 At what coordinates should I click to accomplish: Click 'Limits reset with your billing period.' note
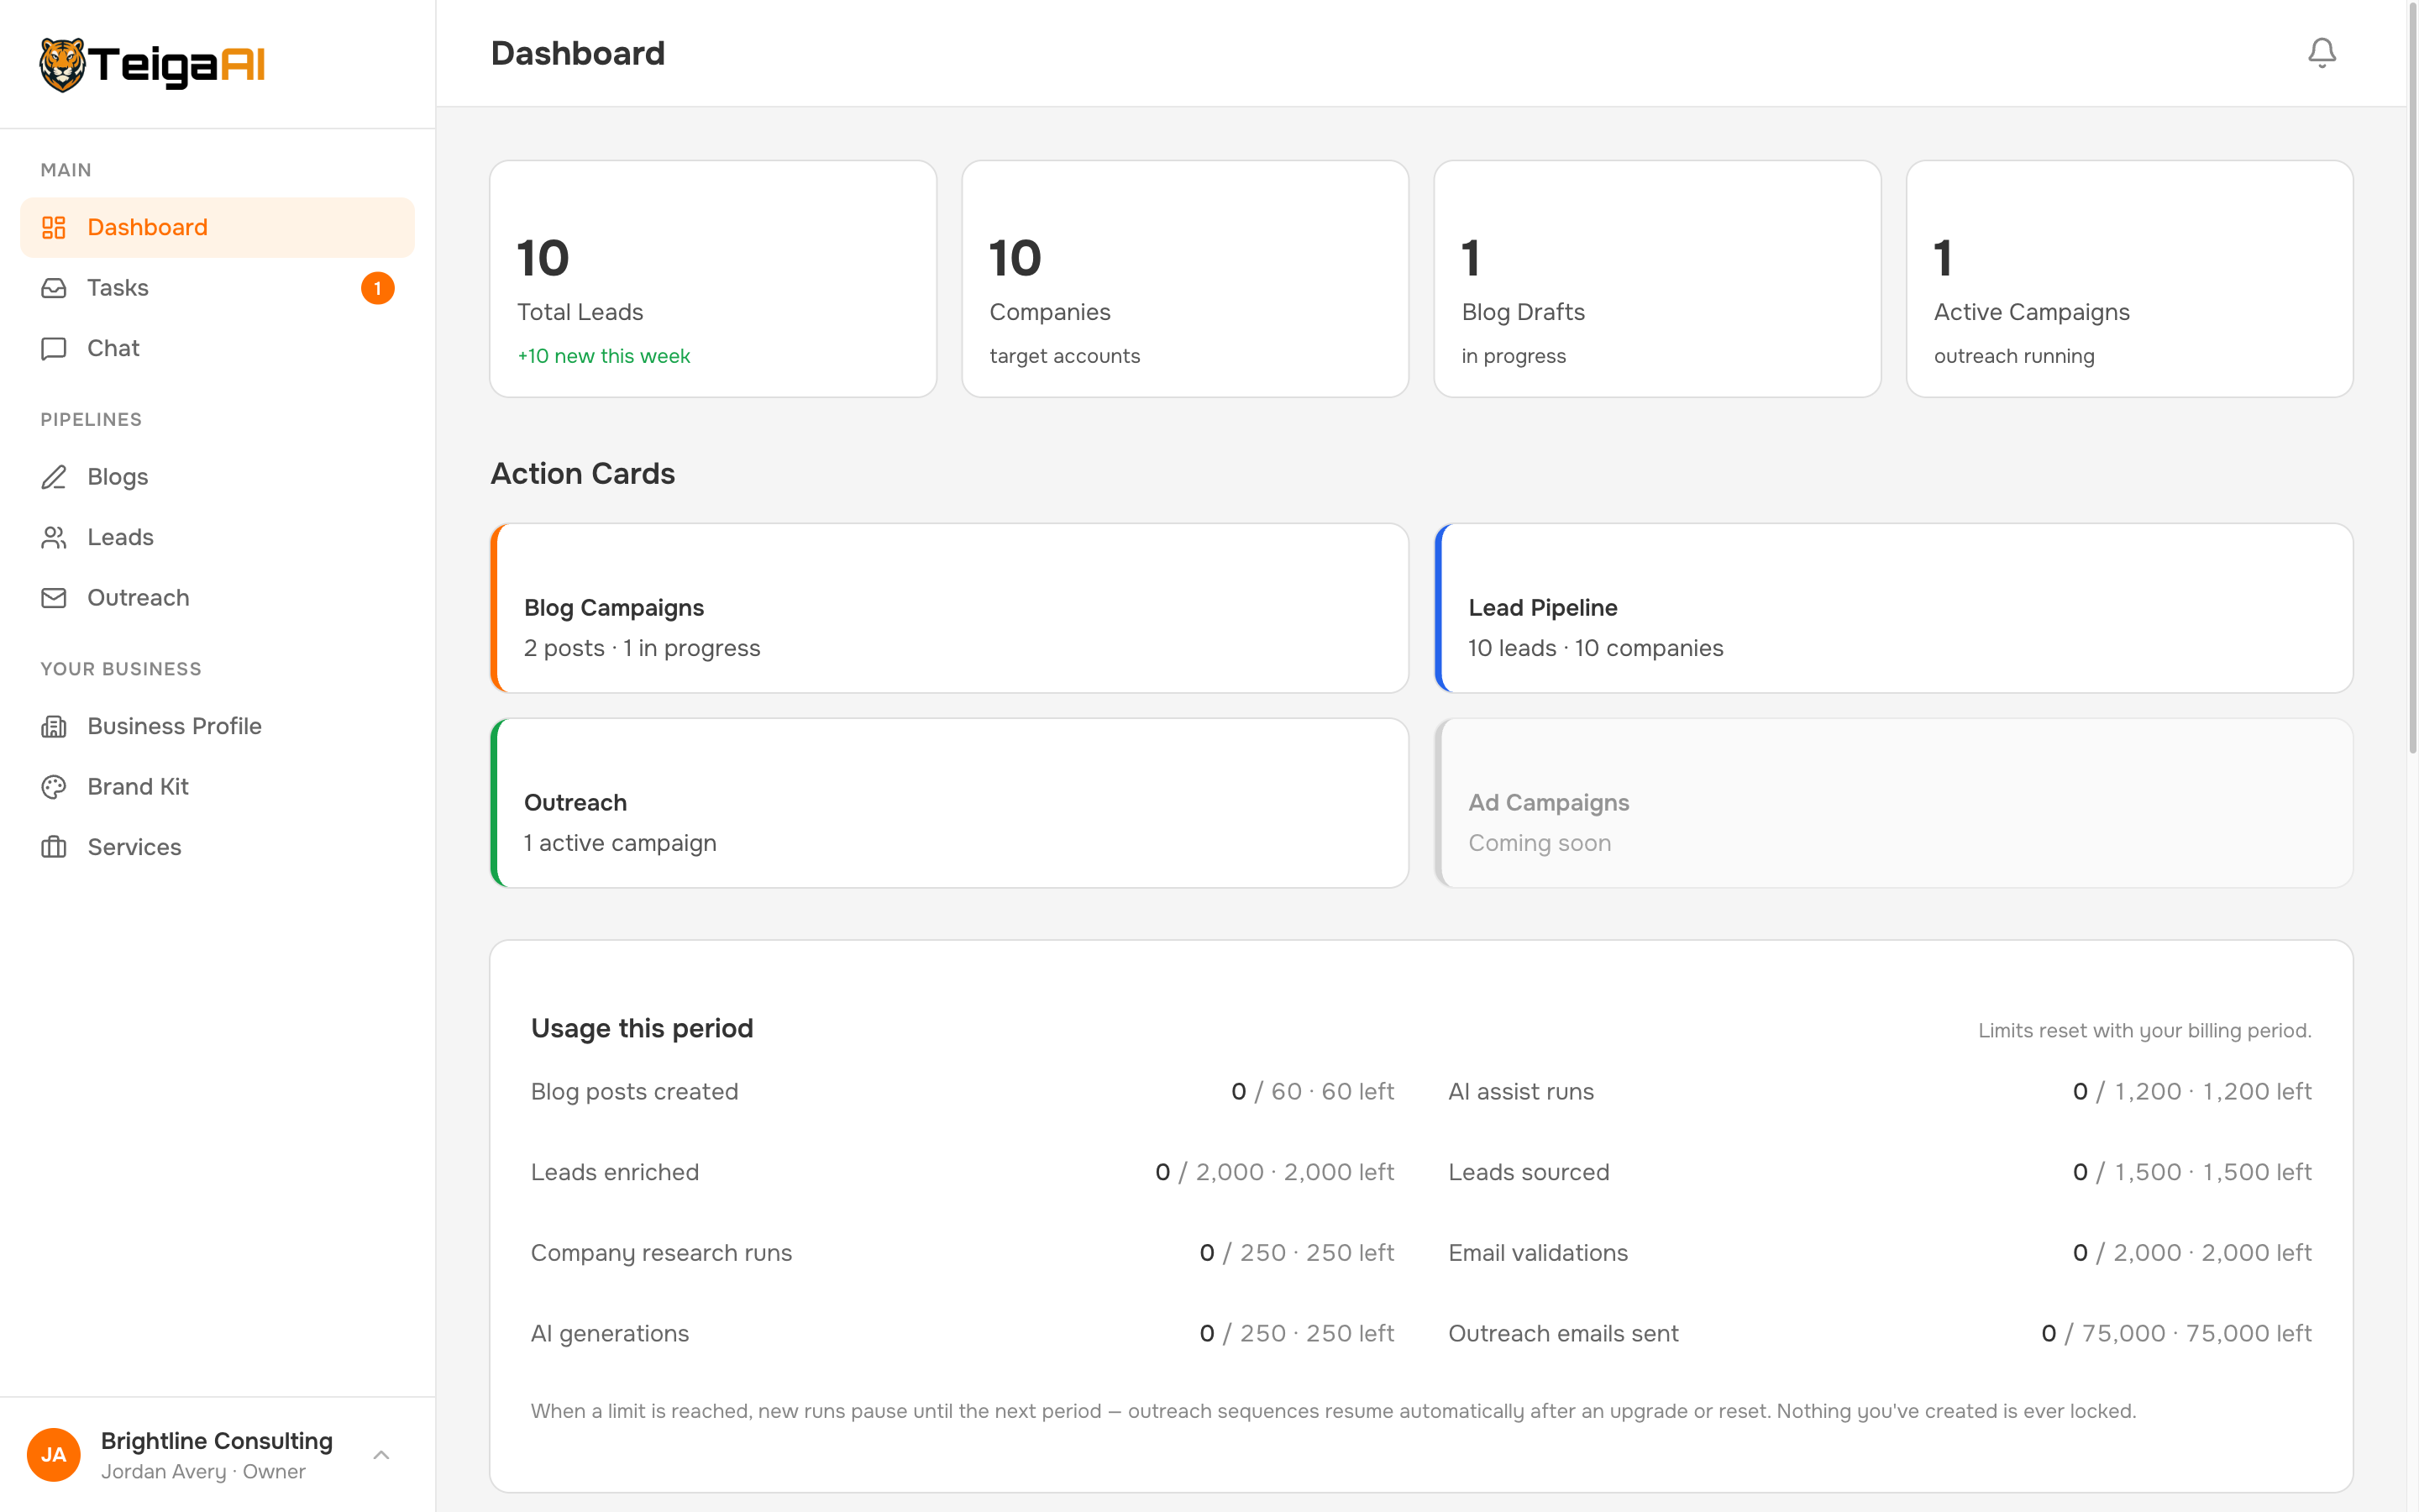(2145, 1031)
